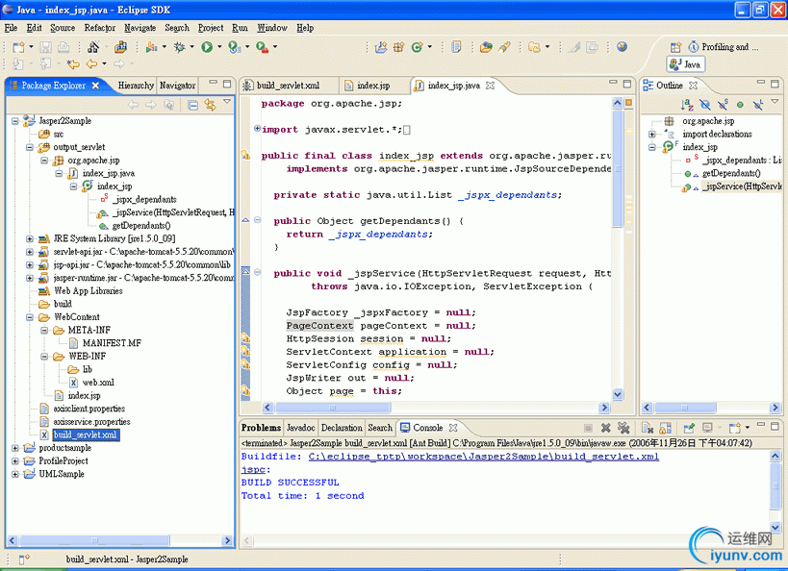Click the Open Task icon in toolbar
This screenshot has width=788, height=571.
456,47
